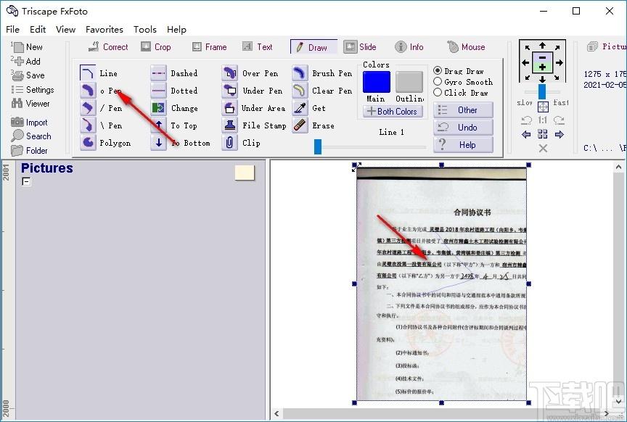The height and width of the screenshot is (422, 627).
Task: Click Save in the left sidebar
Action: pyautogui.click(x=28, y=75)
